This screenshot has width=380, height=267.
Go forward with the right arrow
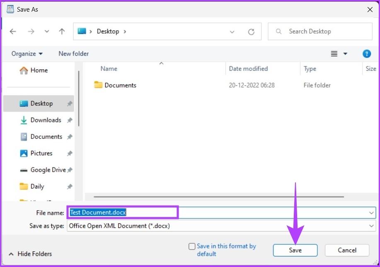(31, 32)
